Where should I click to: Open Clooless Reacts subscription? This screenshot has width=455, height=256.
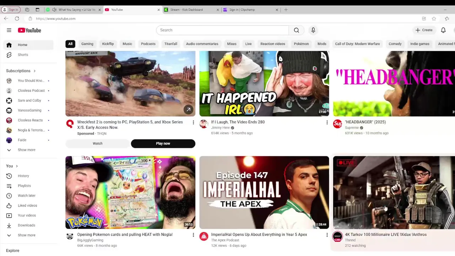pyautogui.click(x=28, y=120)
